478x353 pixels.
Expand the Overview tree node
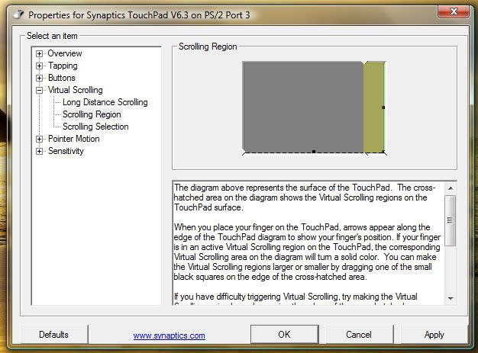39,54
